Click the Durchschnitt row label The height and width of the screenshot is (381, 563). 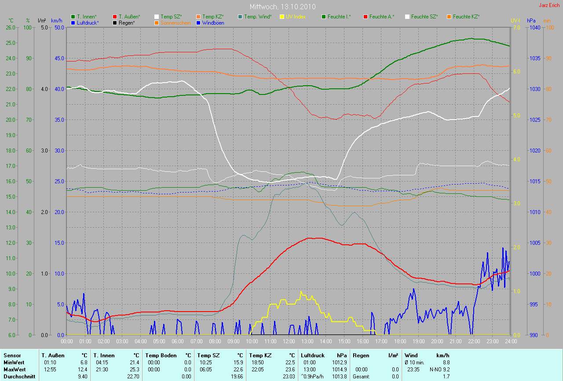tap(19, 376)
